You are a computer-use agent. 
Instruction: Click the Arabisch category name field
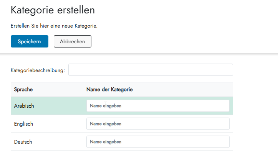pos(158,106)
